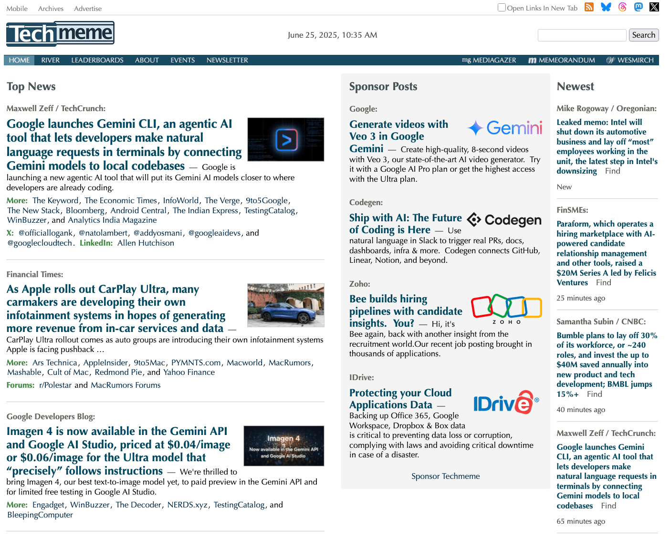Viewport: 670px width, 538px height.
Task: Open Techmeme's Bluesky profile icon
Action: pyautogui.click(x=606, y=7)
